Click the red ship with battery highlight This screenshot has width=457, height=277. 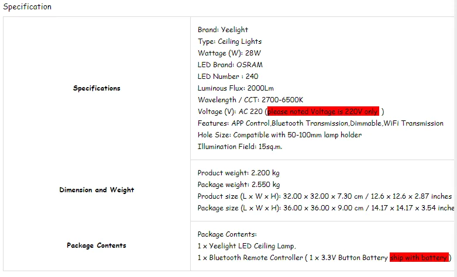point(419,258)
